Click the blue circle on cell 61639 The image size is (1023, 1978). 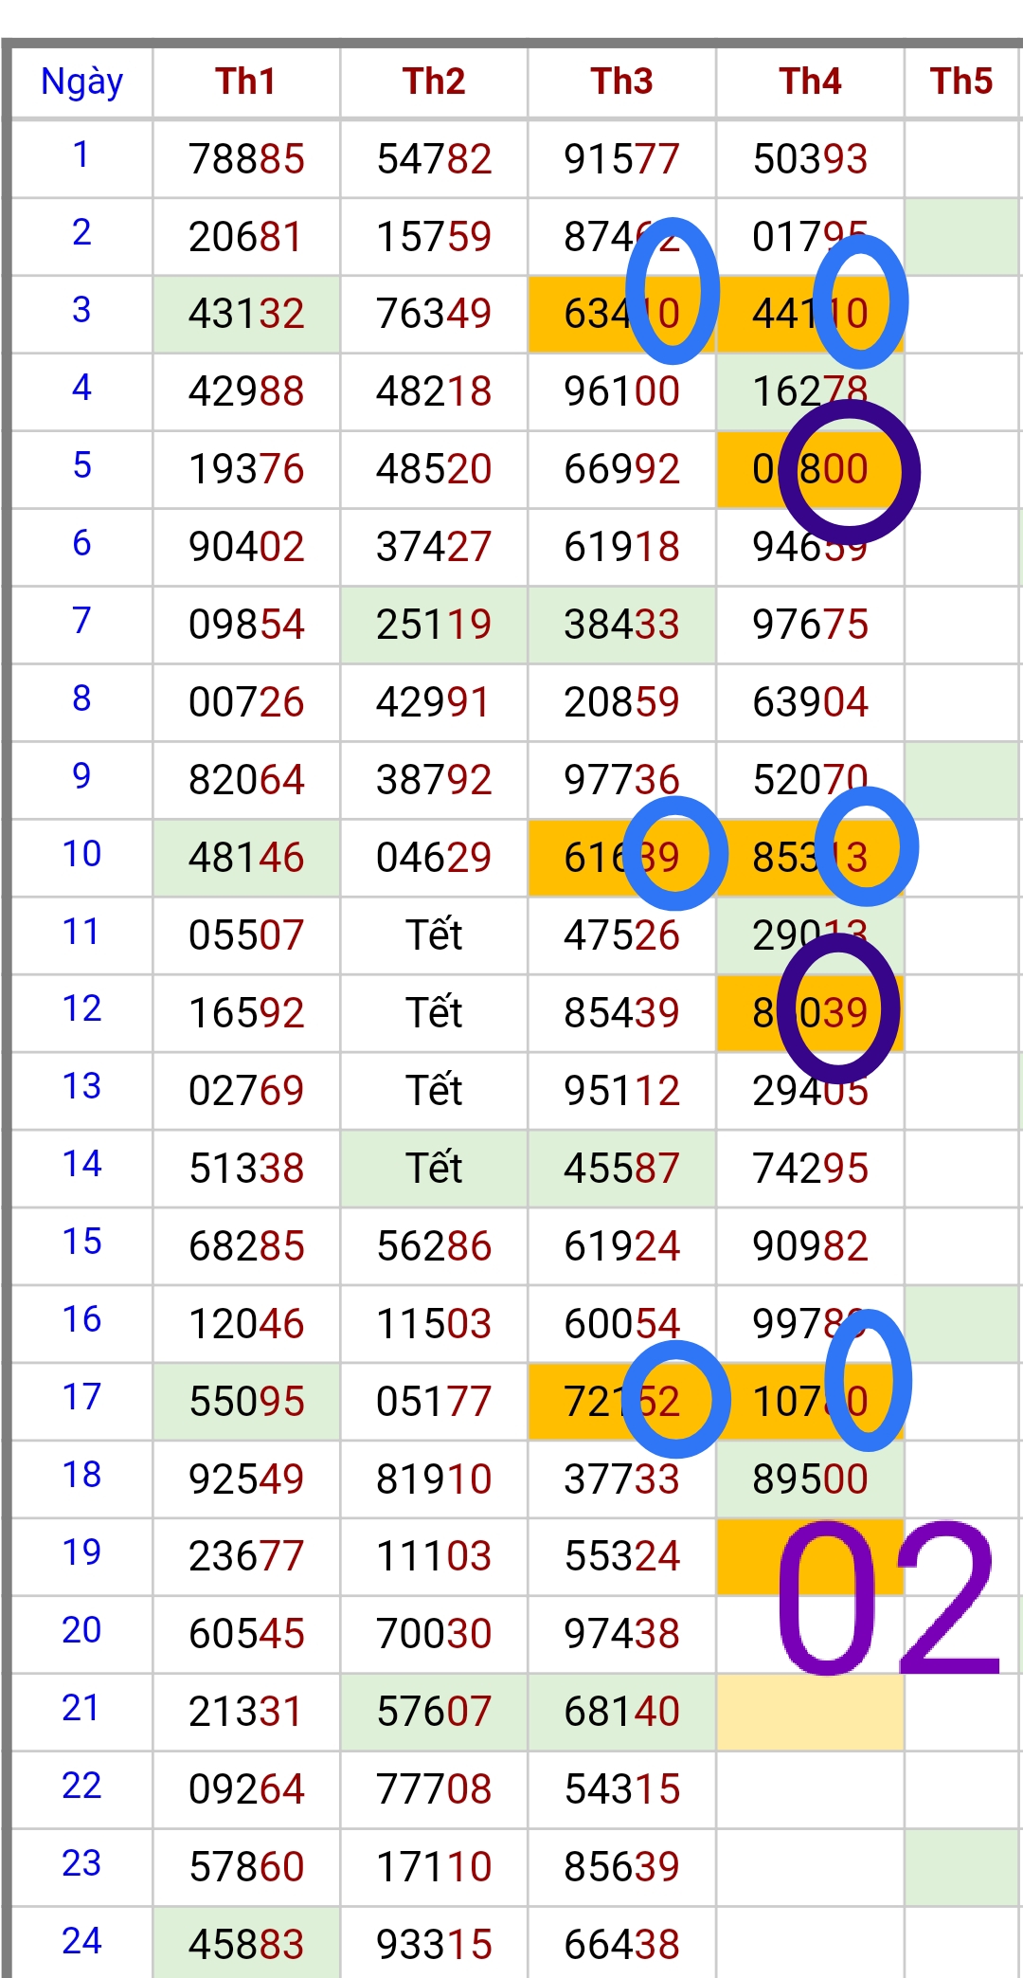674,853
